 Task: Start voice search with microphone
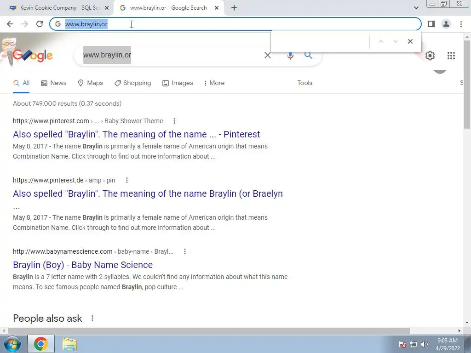(290, 56)
